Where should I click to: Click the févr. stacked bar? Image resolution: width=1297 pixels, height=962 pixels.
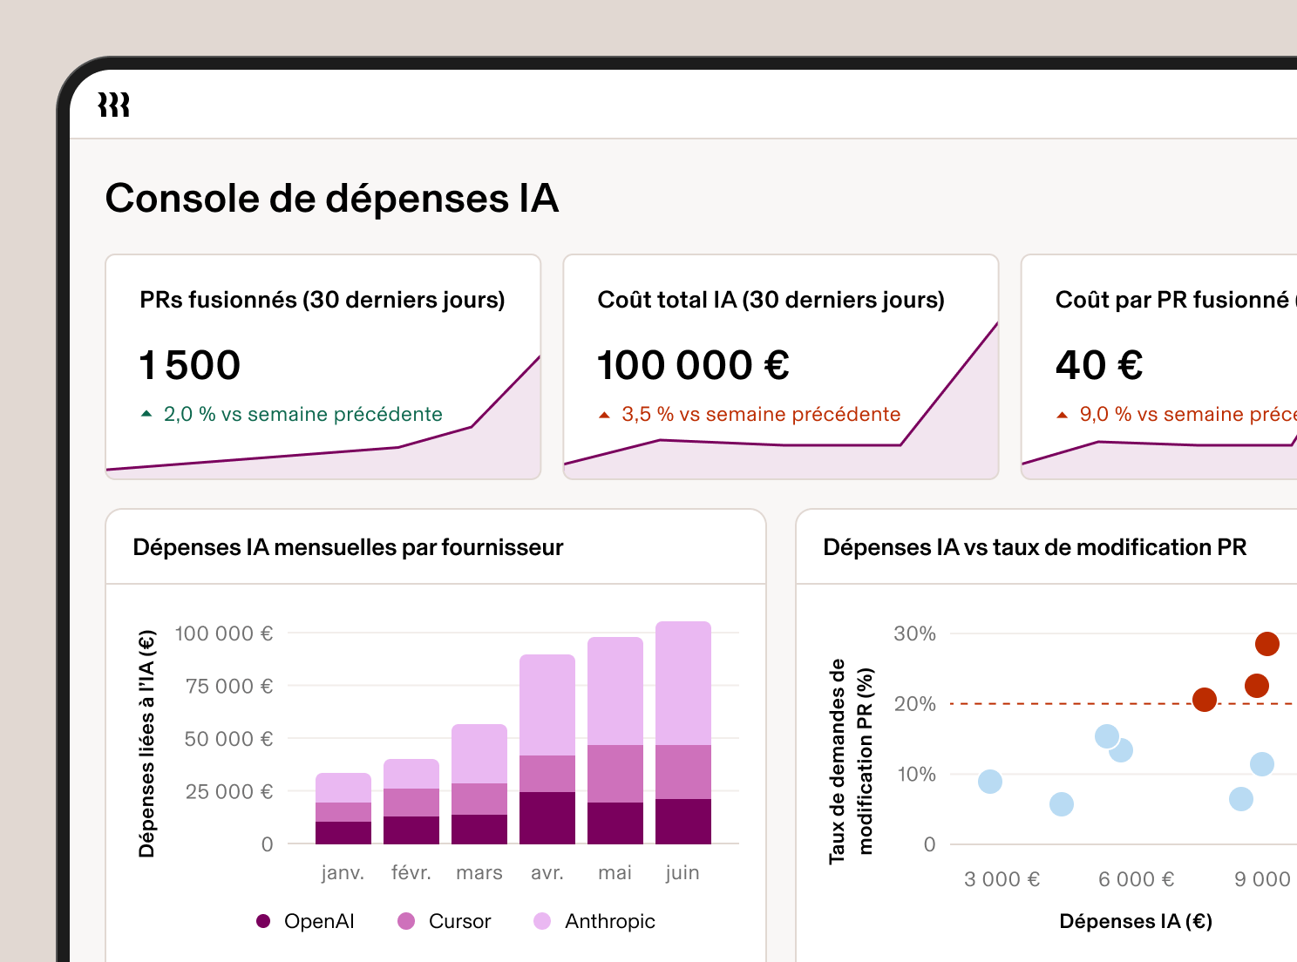point(411,802)
